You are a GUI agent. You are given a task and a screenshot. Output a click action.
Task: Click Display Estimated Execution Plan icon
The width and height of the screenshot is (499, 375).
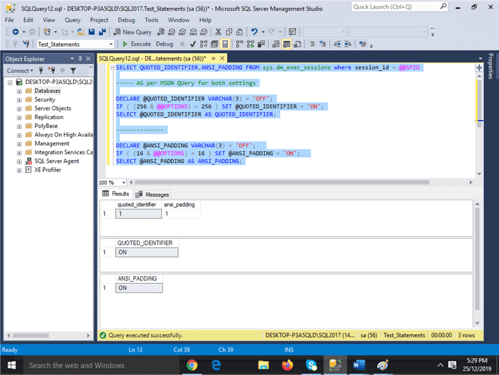tap(204, 44)
